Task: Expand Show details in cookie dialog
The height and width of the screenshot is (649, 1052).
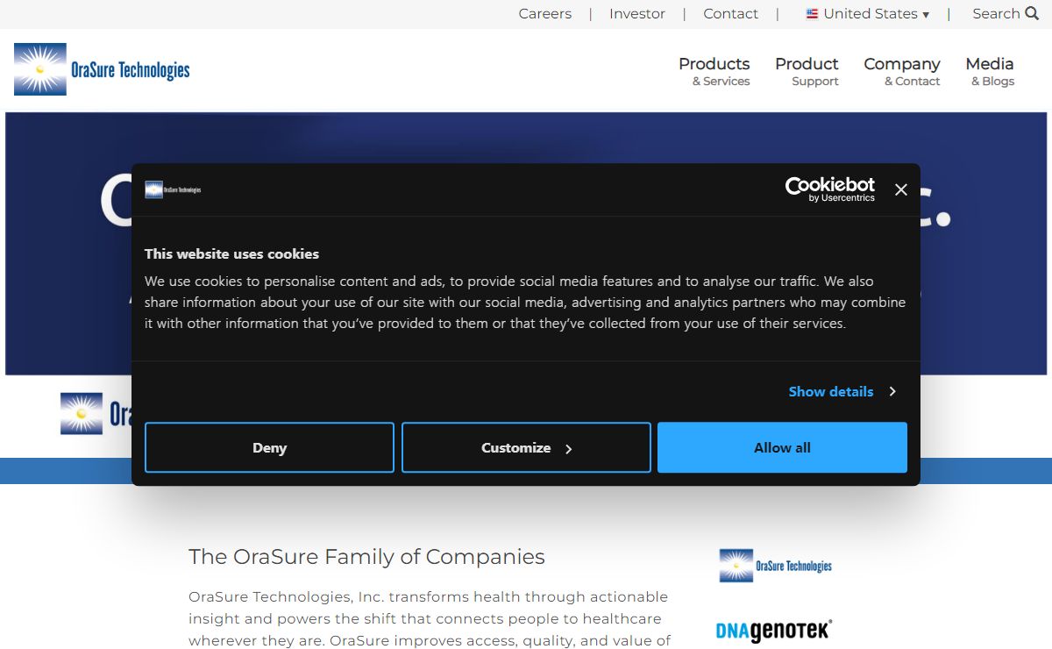Action: [x=842, y=391]
